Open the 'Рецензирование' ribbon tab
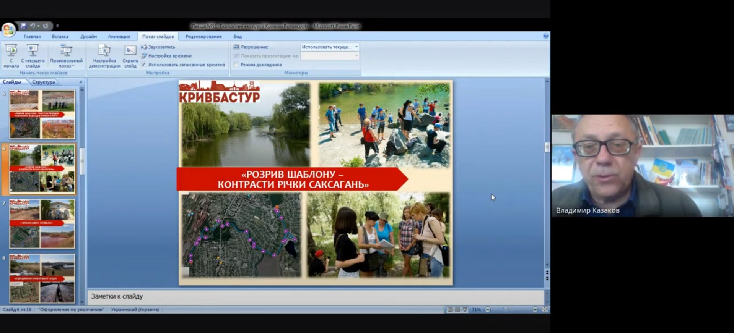Viewport: 734px width, 333px height. [203, 36]
